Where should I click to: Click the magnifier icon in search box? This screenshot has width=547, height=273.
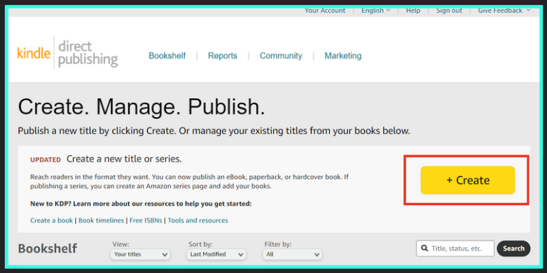[x=424, y=248]
